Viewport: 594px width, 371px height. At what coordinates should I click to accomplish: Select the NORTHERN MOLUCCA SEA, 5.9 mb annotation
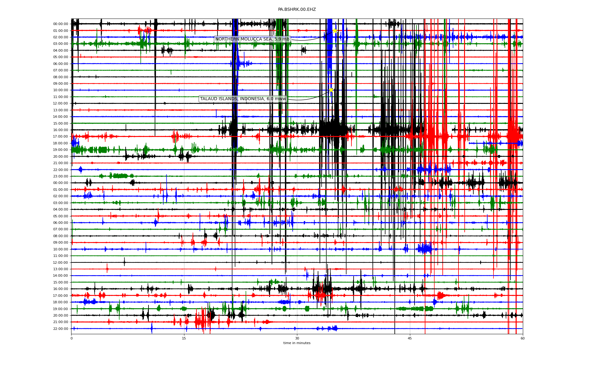252,39
